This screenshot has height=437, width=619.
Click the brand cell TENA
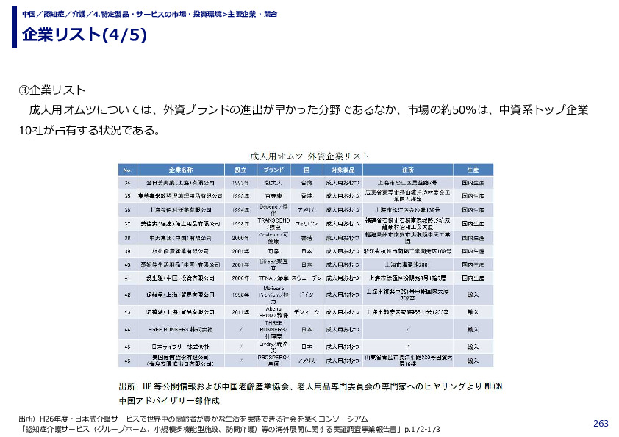[x=273, y=278]
